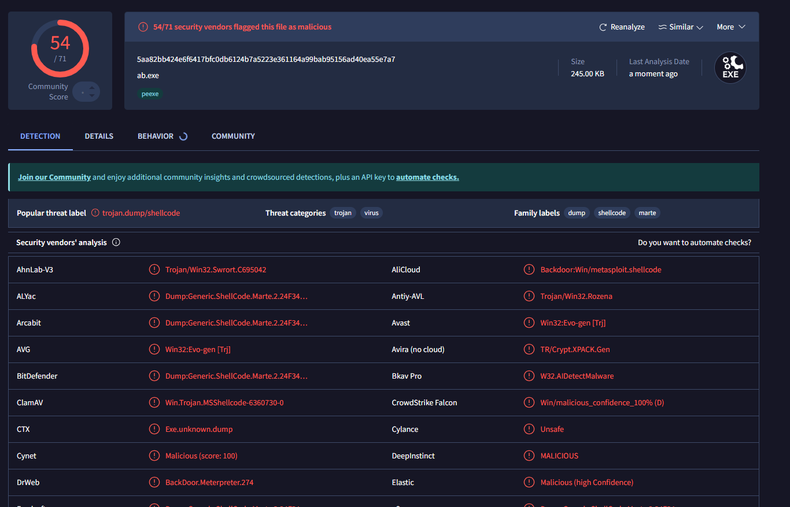The height and width of the screenshot is (507, 790).
Task: Click the Malicious (high Confidence) result
Action: click(587, 482)
